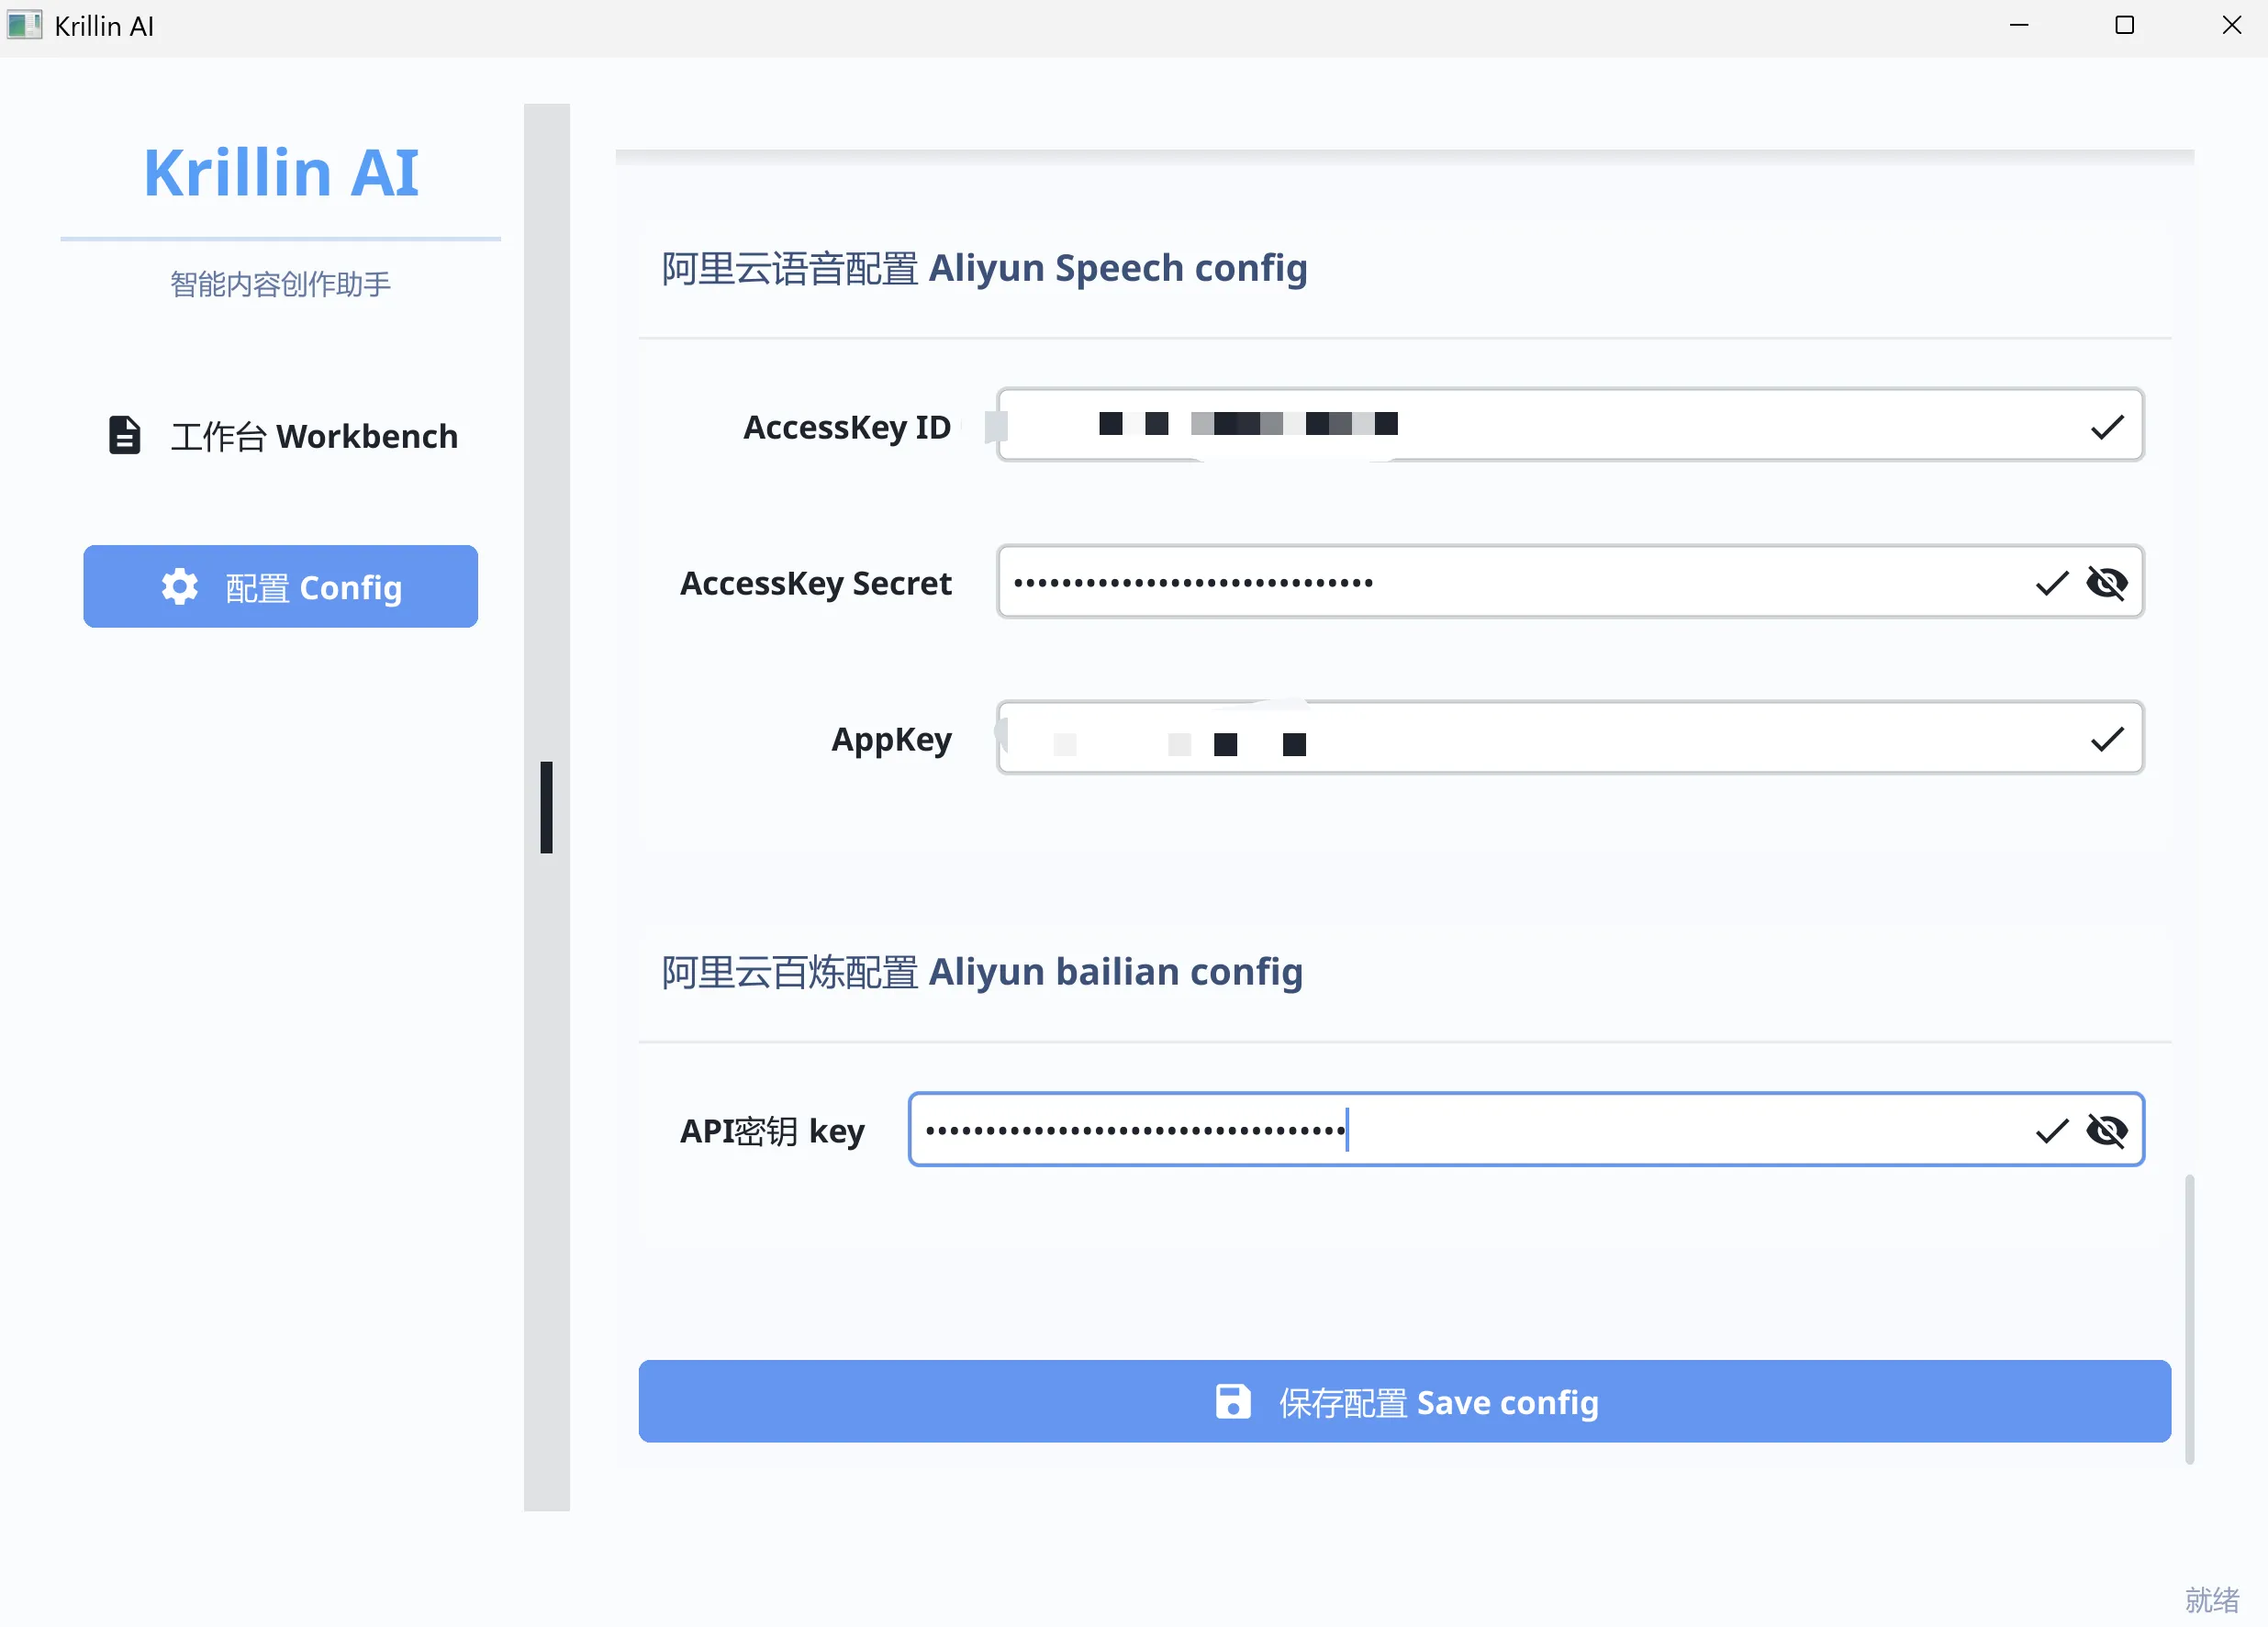Click the AccessKey ID label
Screen dimensions: 2268x1627
coord(846,427)
